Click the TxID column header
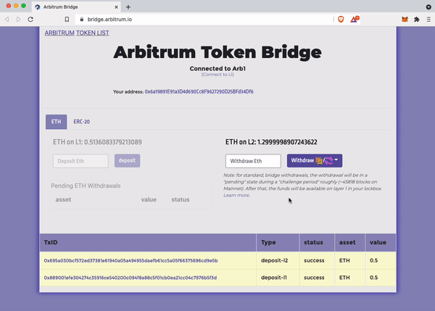435x311 pixels. pos(148,242)
